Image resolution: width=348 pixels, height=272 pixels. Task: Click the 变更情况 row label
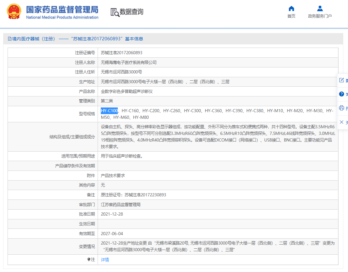(87, 246)
